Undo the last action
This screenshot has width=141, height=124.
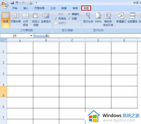tap(17, 3)
